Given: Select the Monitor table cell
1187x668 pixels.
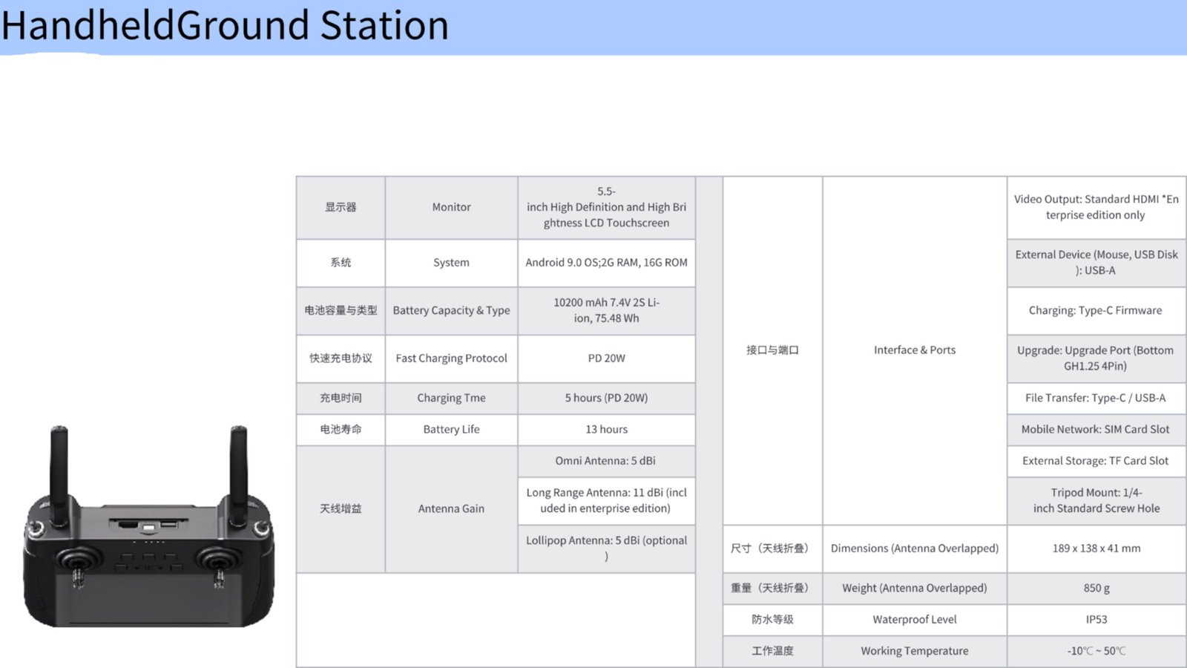Looking at the screenshot, I should click(451, 207).
